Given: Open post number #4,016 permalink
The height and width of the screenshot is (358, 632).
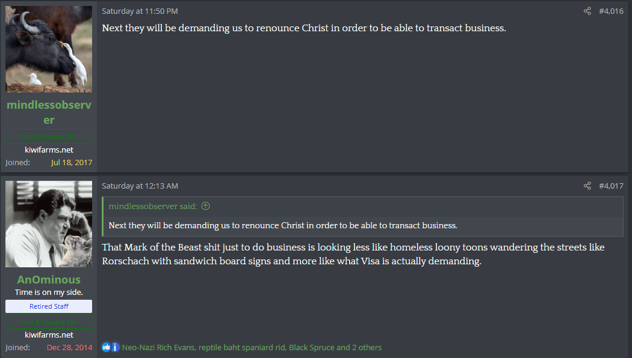Looking at the screenshot, I should click(x=611, y=11).
